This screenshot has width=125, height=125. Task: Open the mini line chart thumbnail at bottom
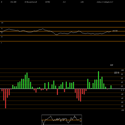(62, 120)
